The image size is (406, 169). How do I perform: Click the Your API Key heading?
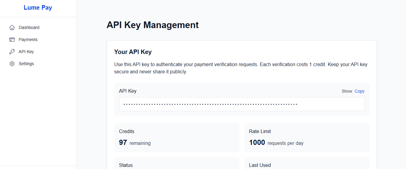pos(133,52)
